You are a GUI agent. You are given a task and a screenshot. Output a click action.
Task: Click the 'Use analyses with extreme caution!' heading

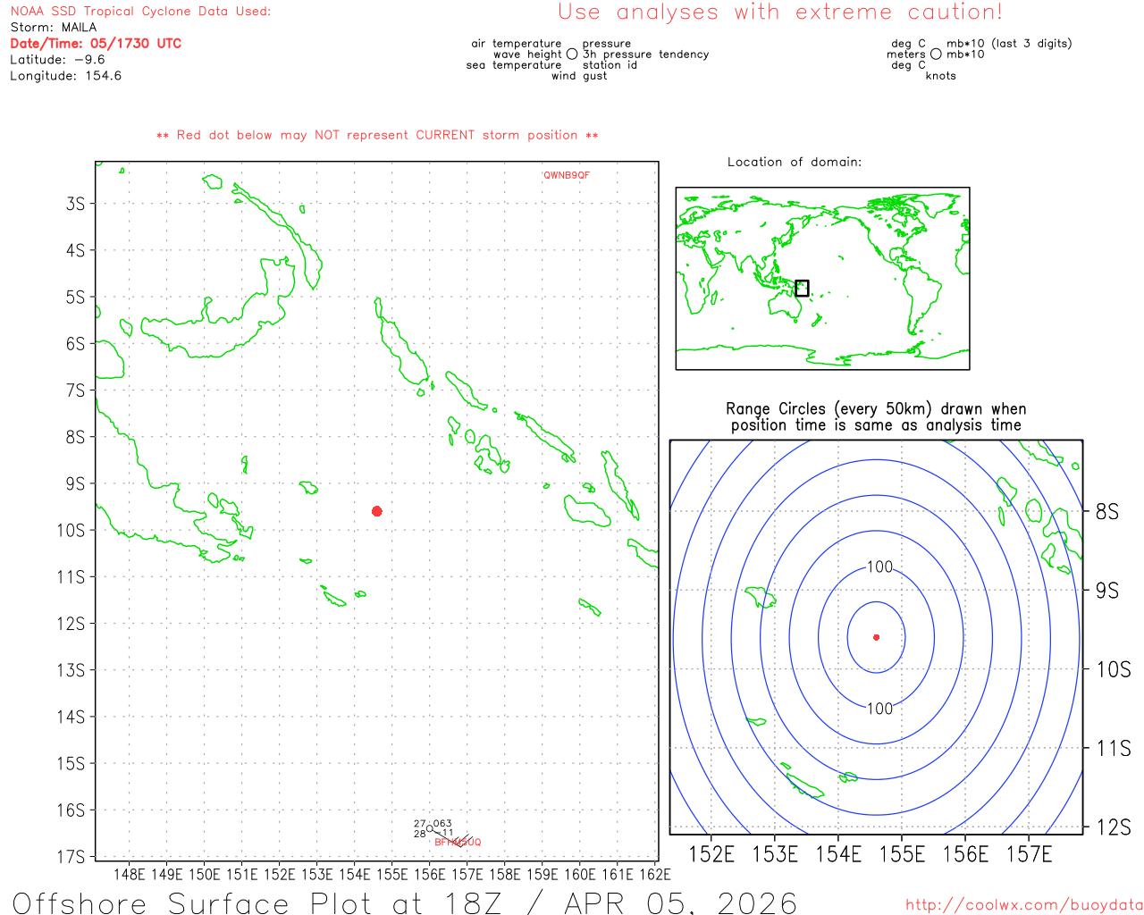779,13
